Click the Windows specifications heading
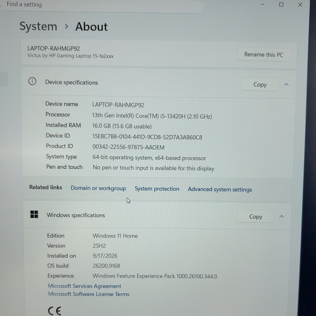 point(76,215)
